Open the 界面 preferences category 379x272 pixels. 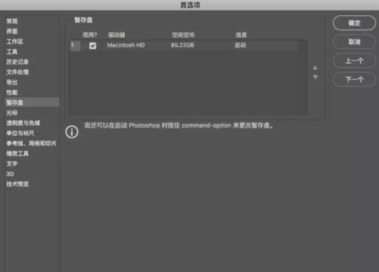(x=12, y=32)
